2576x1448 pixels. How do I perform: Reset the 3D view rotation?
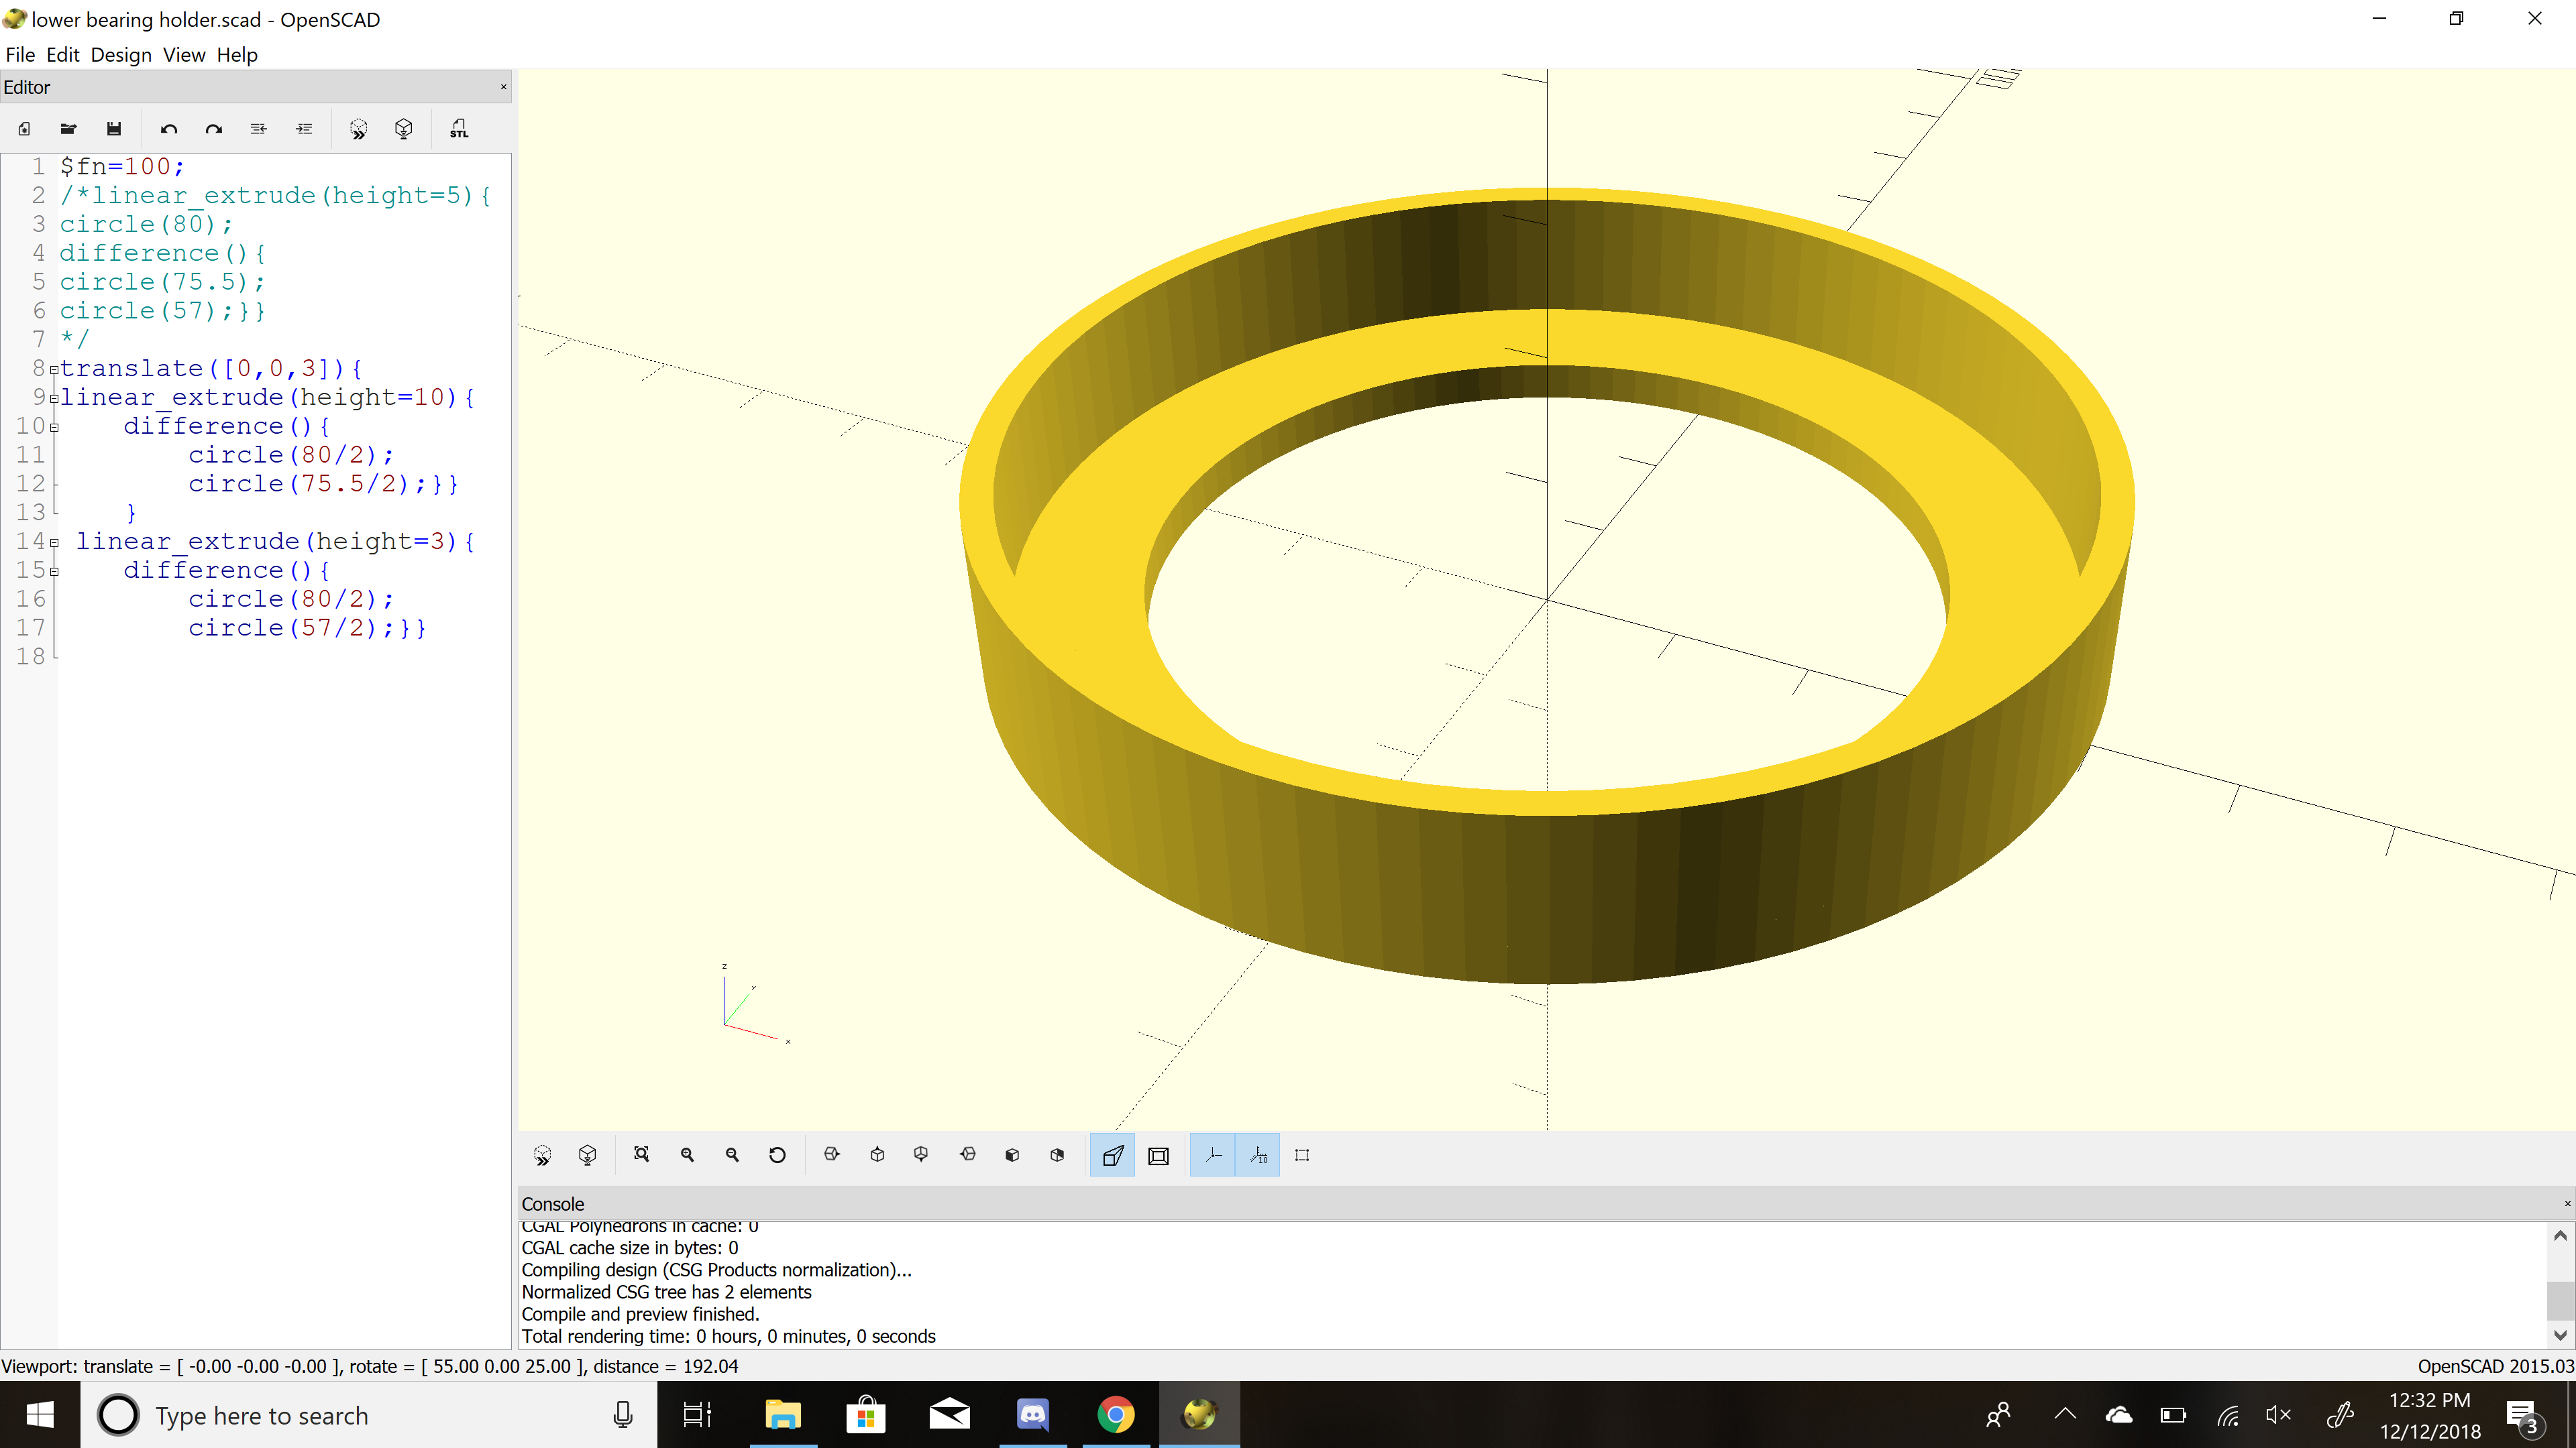click(777, 1155)
